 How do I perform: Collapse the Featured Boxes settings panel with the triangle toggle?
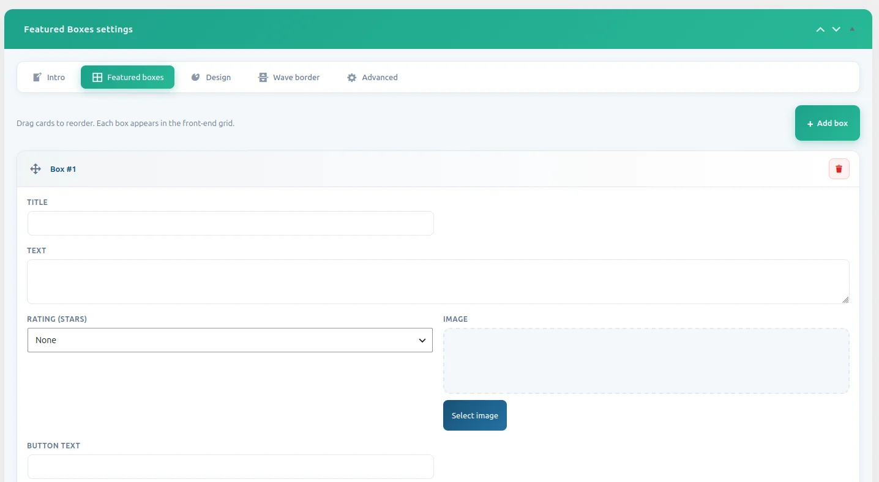click(852, 29)
